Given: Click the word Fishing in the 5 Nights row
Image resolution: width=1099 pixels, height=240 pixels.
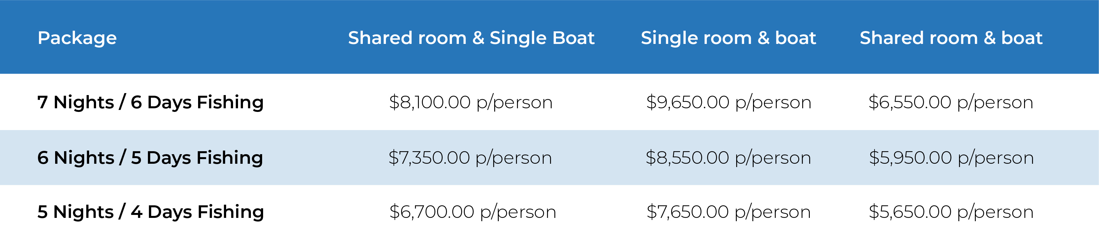Looking at the screenshot, I should coord(230,212).
